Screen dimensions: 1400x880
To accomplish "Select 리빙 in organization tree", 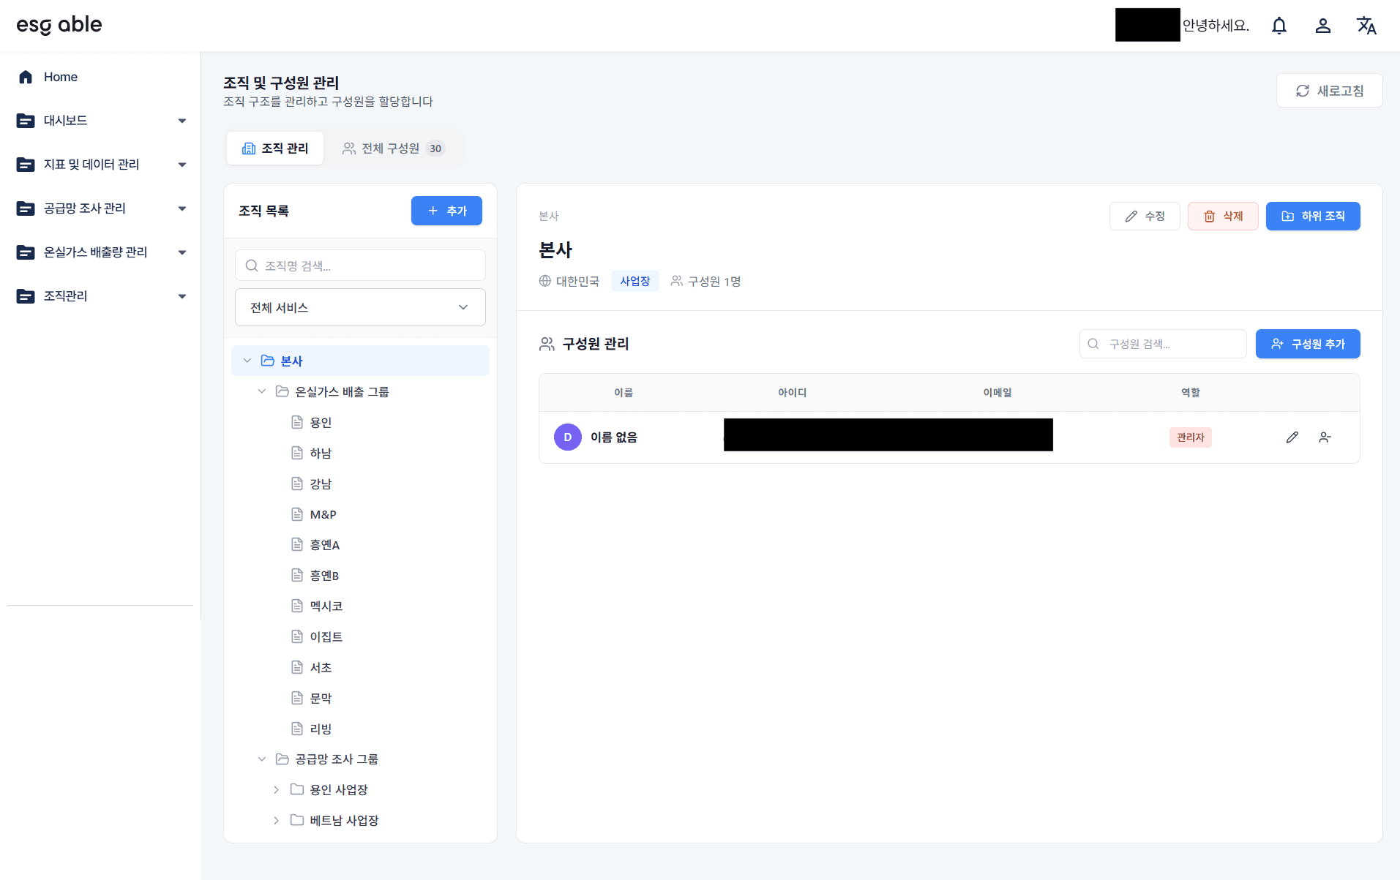I will coord(360,729).
